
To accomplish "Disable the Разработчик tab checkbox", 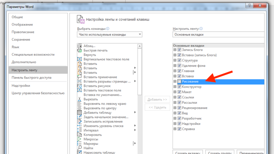I will (x=179, y=118).
